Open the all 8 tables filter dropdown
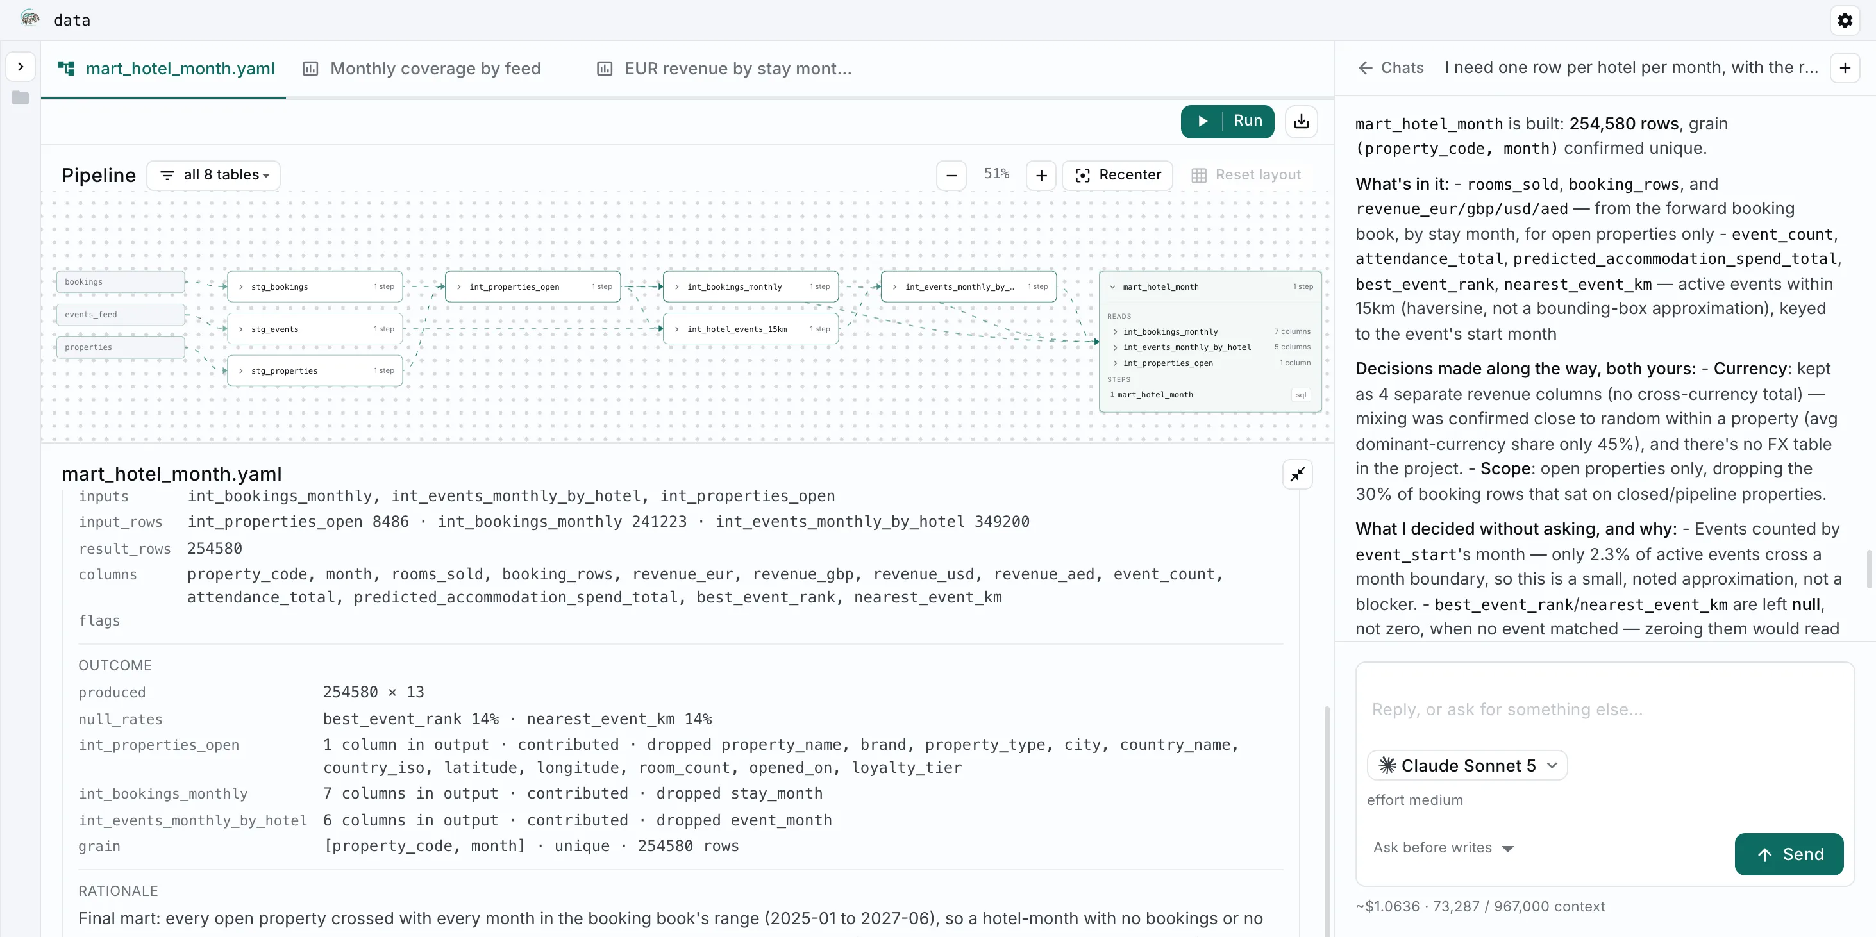 coord(214,176)
